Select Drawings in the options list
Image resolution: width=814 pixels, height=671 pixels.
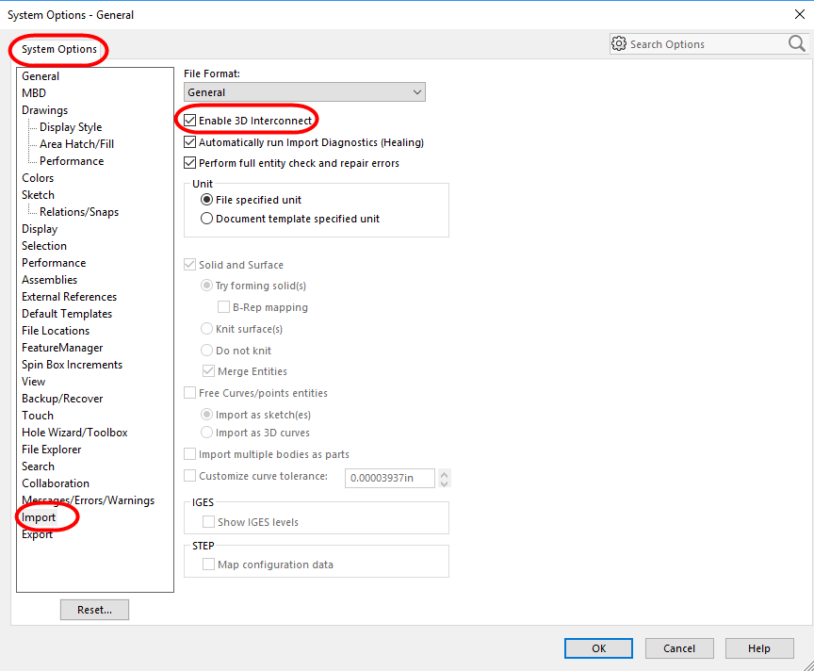(44, 110)
